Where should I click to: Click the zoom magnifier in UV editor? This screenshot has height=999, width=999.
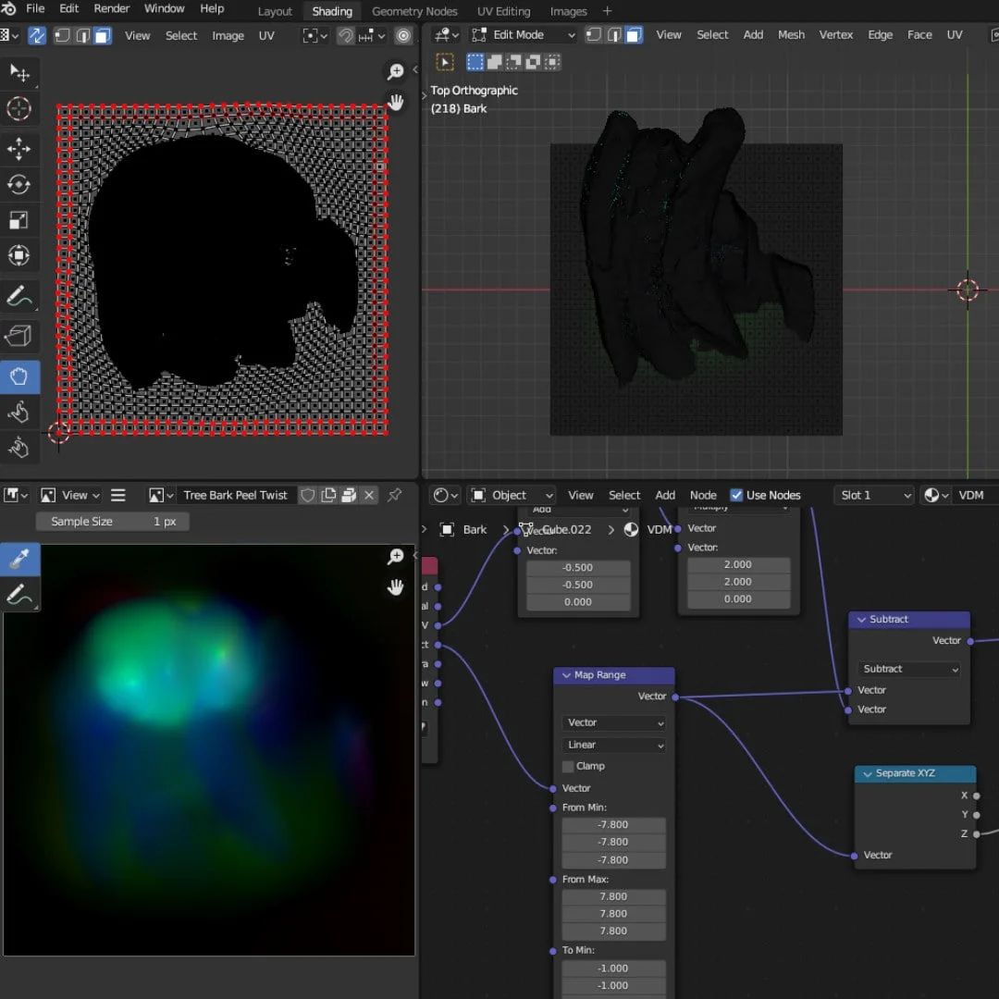(396, 72)
